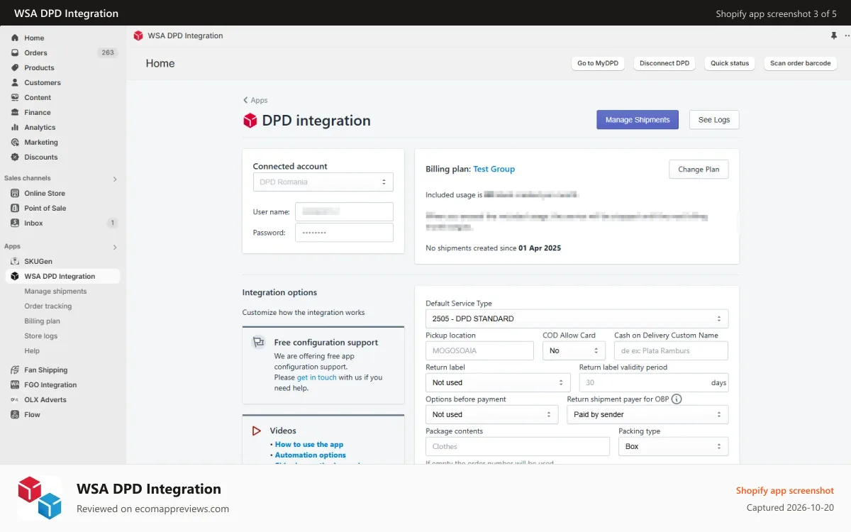Open Manage shipments submenu item

pos(55,291)
